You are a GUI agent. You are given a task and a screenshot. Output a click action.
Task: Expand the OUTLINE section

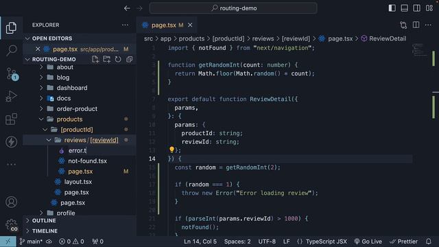coord(80,221)
